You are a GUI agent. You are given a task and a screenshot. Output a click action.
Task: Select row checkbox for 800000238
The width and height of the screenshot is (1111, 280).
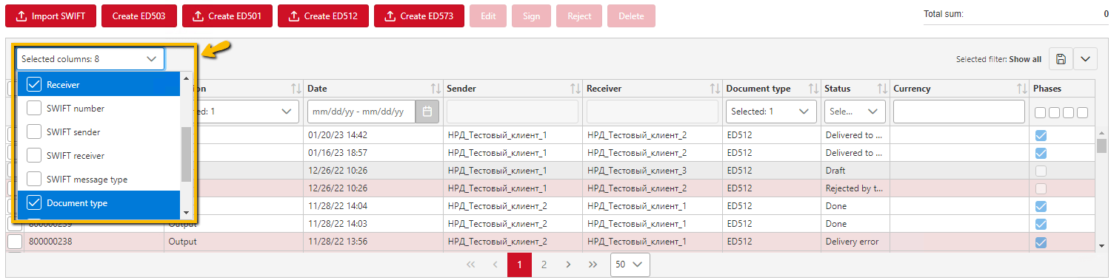point(15,242)
